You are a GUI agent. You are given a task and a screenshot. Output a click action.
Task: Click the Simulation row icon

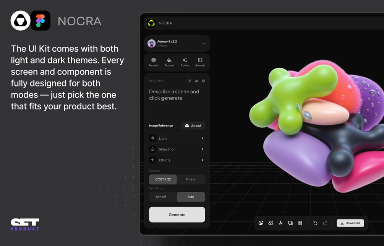153,149
